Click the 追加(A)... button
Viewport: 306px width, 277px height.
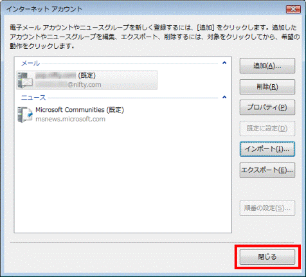pos(267,66)
